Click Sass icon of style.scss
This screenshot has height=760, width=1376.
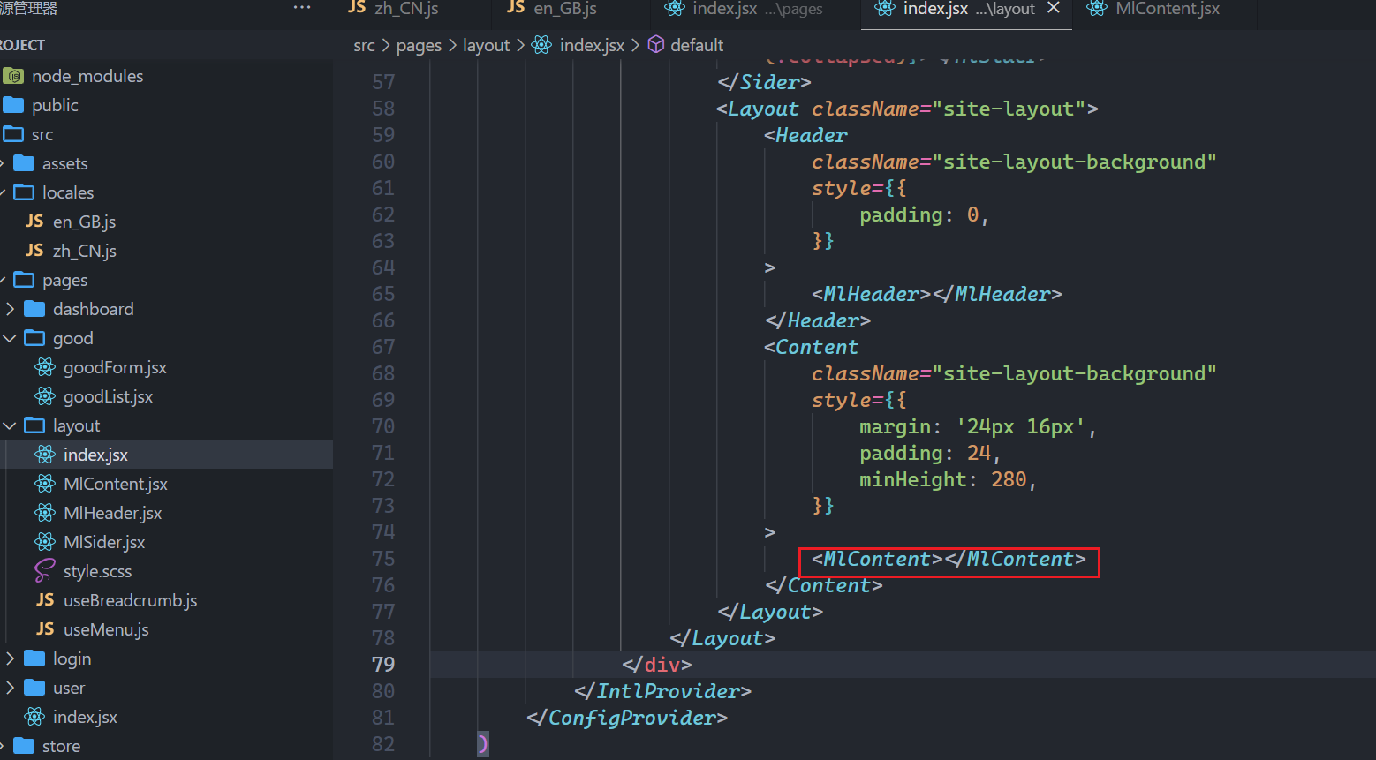pyautogui.click(x=44, y=571)
